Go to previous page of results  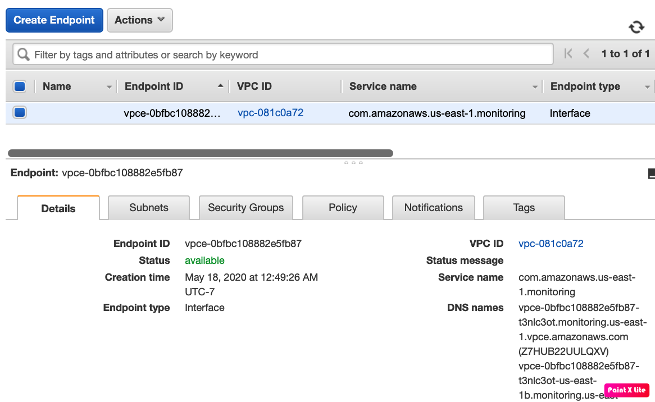pyautogui.click(x=586, y=54)
